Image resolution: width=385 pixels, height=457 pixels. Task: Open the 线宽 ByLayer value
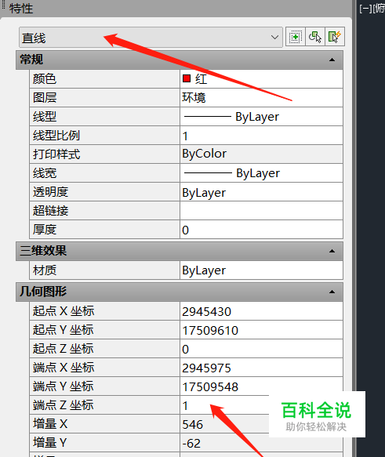pyautogui.click(x=261, y=173)
